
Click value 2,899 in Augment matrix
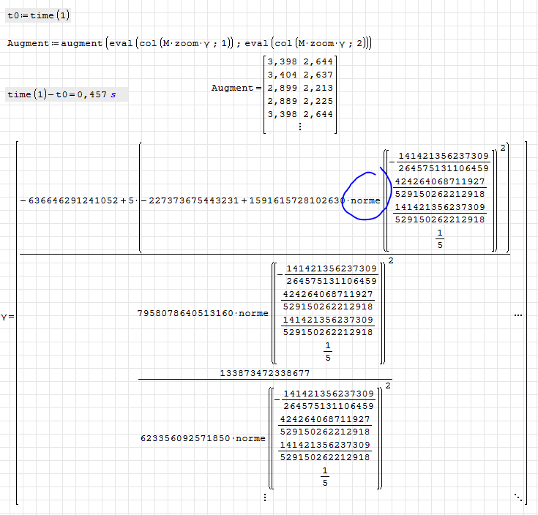(282, 88)
